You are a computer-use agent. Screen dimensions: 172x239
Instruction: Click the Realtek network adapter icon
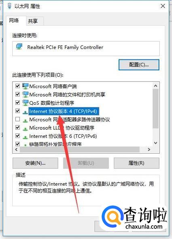tap(19, 47)
